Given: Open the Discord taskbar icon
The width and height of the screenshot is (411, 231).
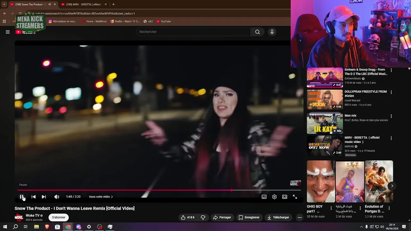Looking at the screenshot, I should pyautogui.click(x=79, y=227).
